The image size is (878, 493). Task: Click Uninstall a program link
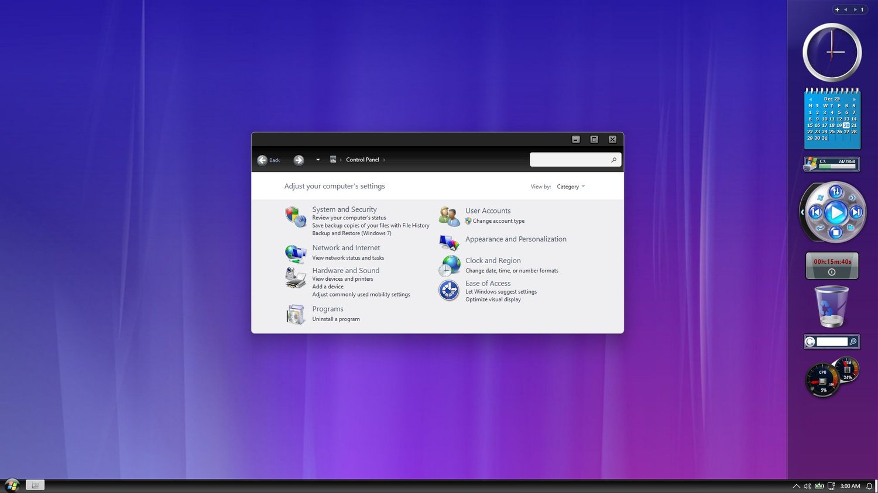coord(336,319)
